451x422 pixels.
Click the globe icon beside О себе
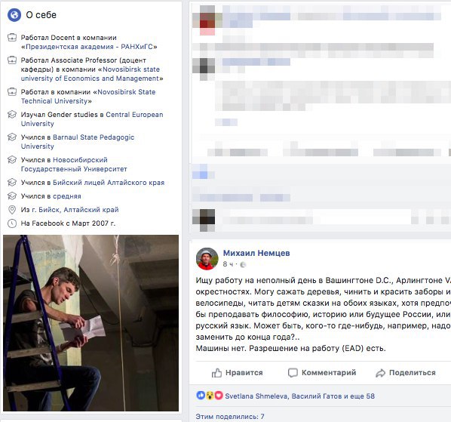tap(14, 14)
